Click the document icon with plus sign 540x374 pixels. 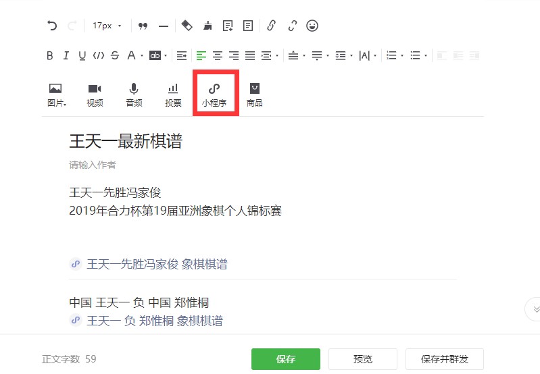[x=228, y=26]
